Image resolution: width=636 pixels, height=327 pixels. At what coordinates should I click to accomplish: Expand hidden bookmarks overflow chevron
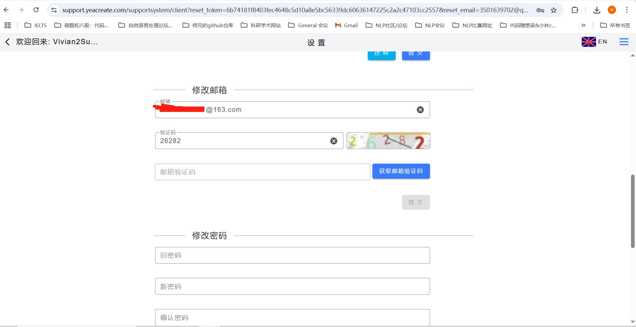(x=583, y=25)
